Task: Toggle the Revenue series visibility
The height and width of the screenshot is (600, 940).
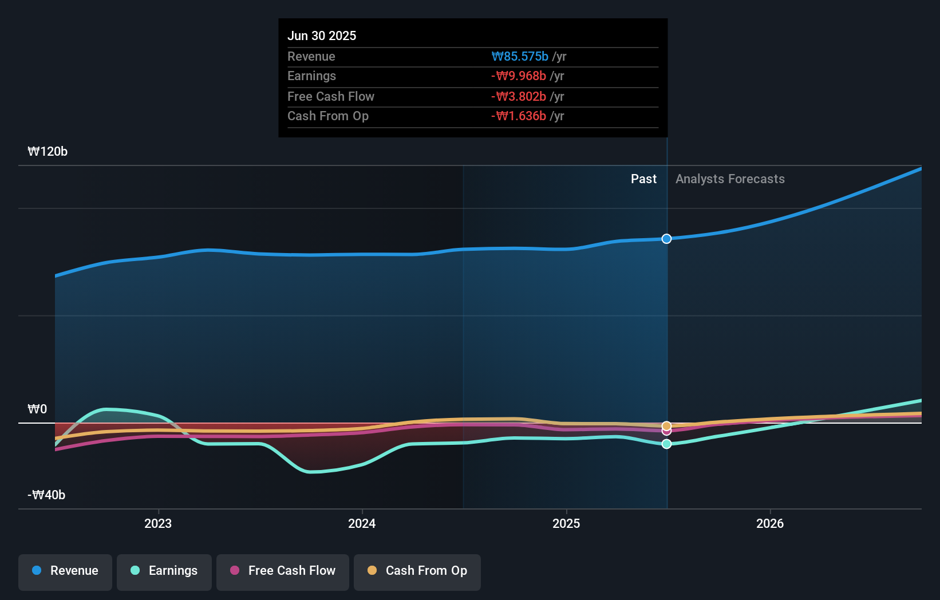Action: pos(65,571)
